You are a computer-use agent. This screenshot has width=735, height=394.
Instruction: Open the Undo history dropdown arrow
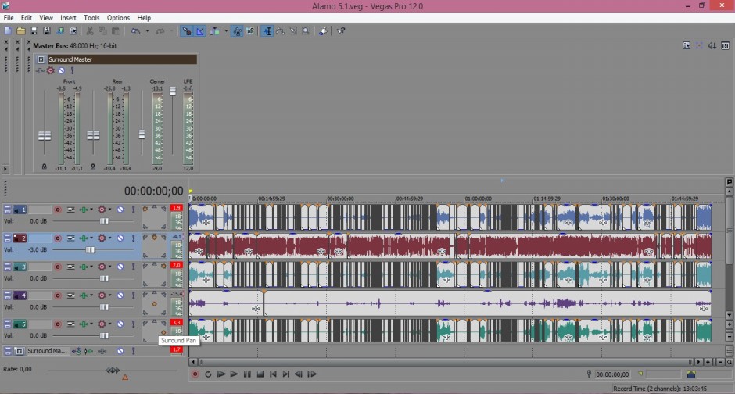[147, 31]
